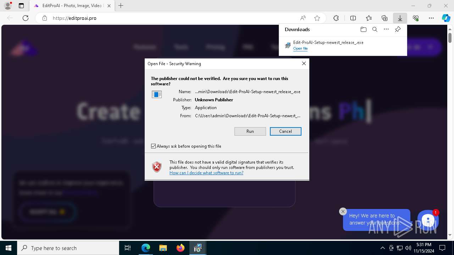Dismiss the chat greeting bubble
The image size is (454, 255).
tap(343, 211)
